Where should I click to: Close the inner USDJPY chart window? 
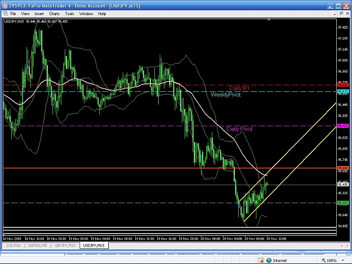click(347, 14)
